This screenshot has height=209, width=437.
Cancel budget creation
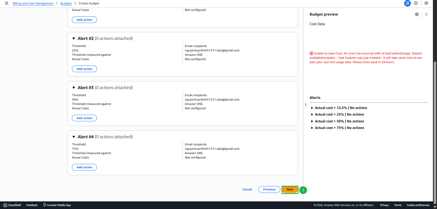tap(247, 190)
